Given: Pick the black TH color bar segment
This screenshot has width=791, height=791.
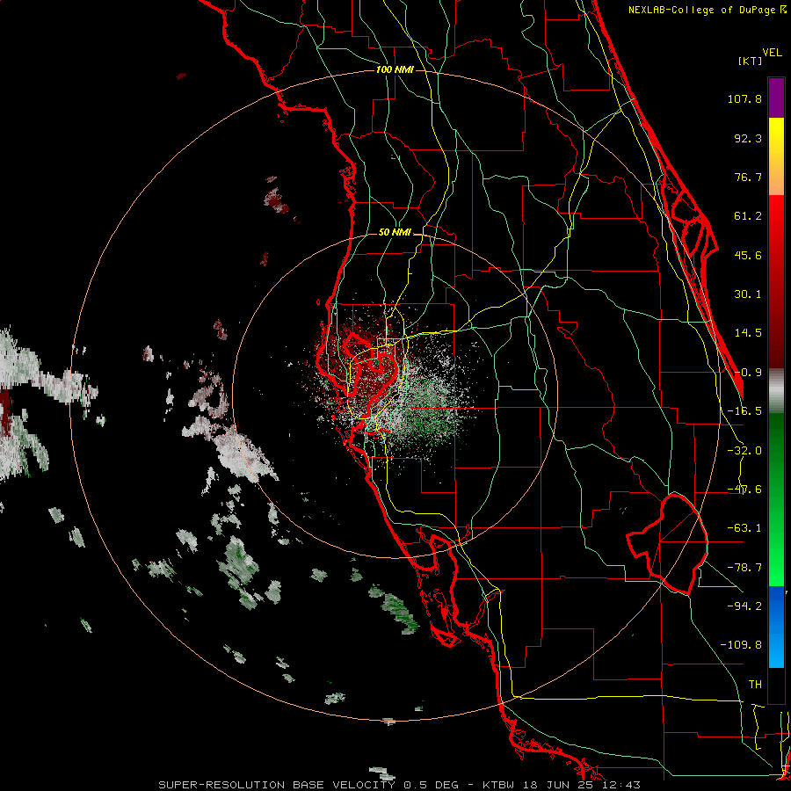Looking at the screenshot, I should click(776, 685).
